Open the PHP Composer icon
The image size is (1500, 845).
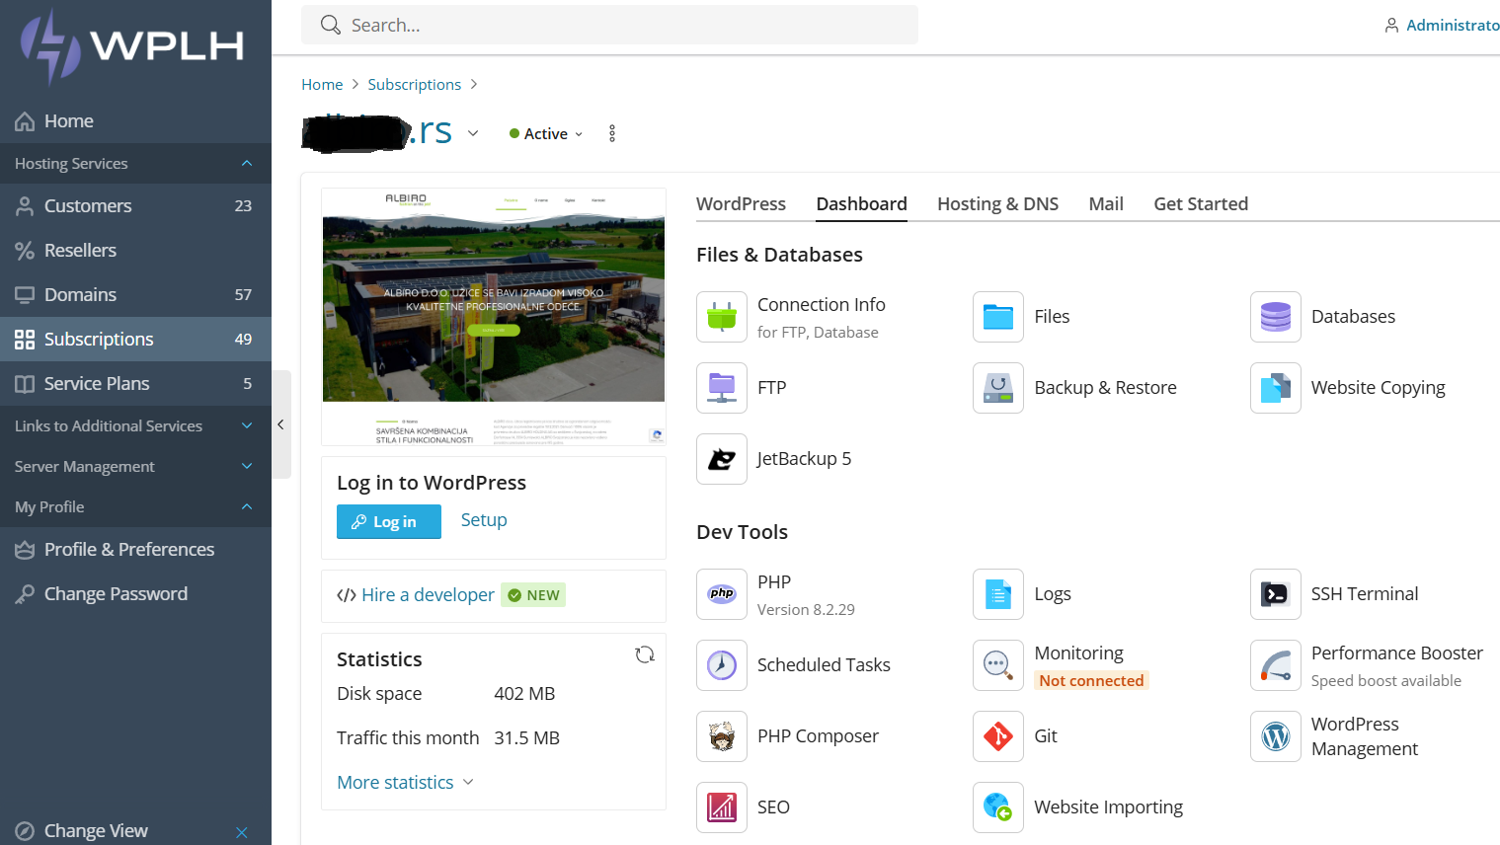(x=722, y=736)
